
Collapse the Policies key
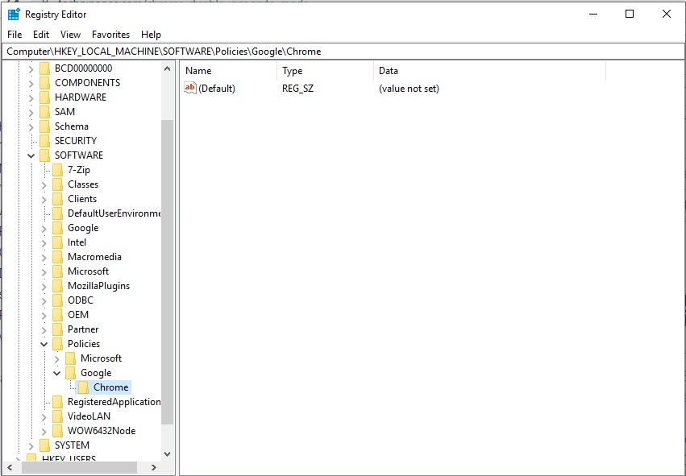point(44,344)
